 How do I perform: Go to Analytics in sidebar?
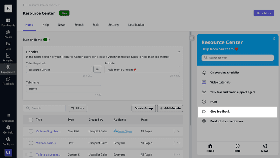click(8, 57)
